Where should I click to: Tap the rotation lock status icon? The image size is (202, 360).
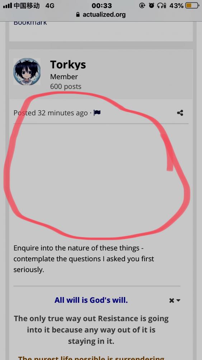(142, 5)
